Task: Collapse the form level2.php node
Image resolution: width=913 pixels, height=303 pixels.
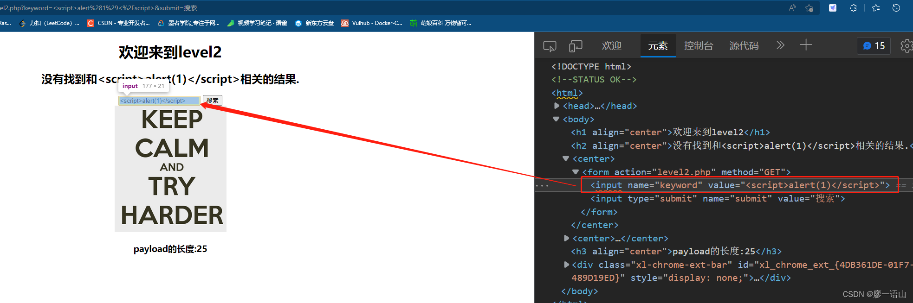Action: click(x=576, y=172)
